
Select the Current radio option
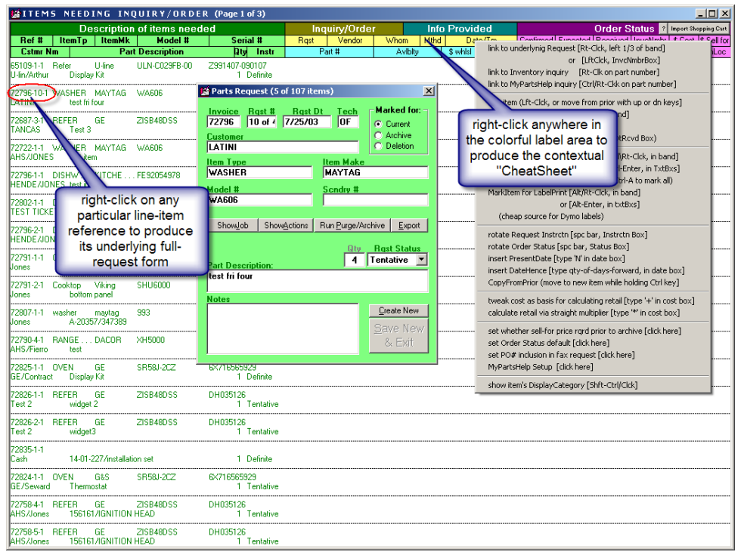(379, 124)
